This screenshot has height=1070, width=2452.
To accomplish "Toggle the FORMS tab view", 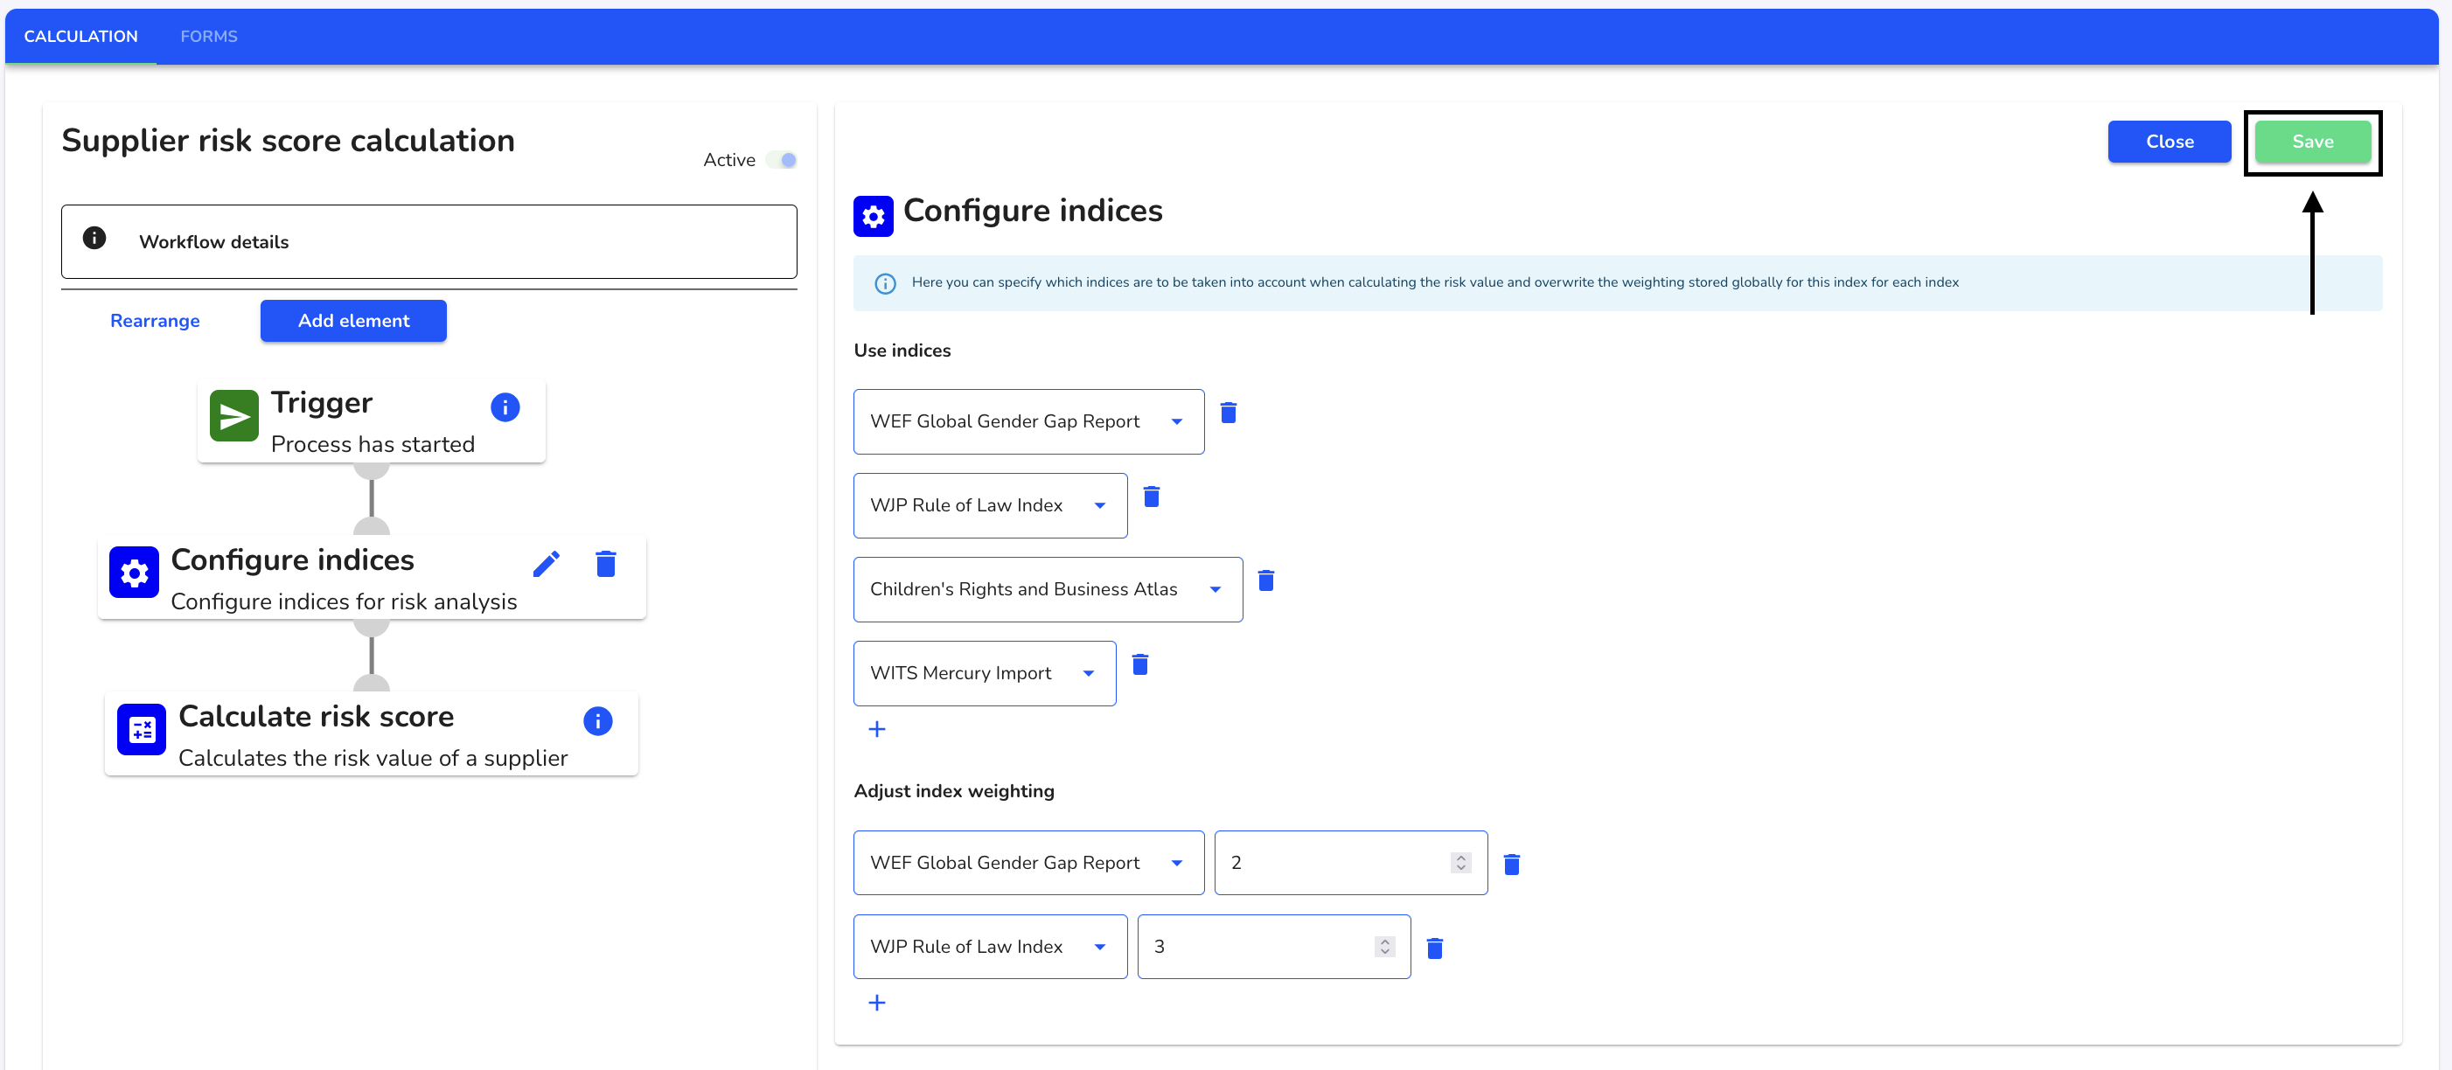I will click(211, 34).
